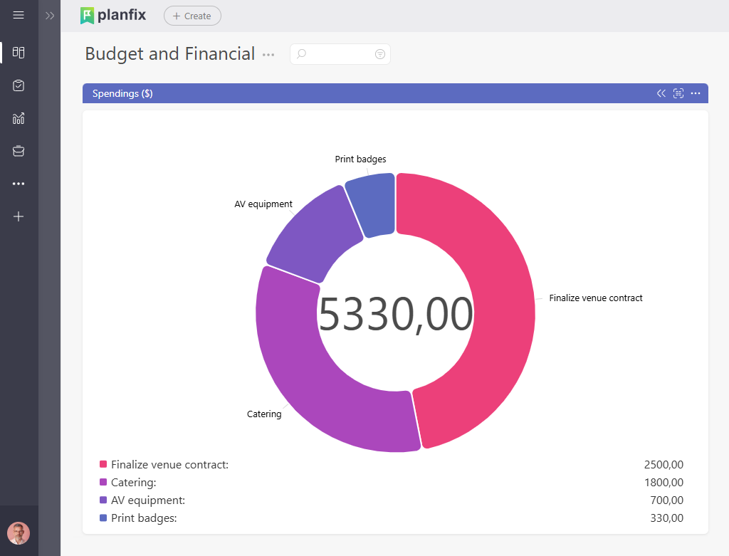Click the pink Finalize venue contract legend swatch
This screenshot has height=556, width=729.
coord(103,464)
